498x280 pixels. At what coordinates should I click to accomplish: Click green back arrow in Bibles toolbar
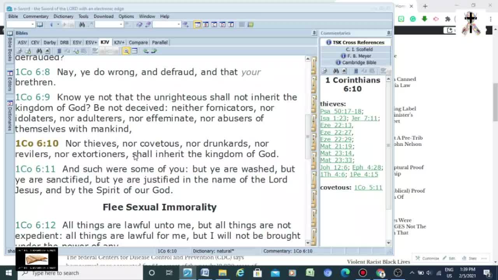(146, 51)
